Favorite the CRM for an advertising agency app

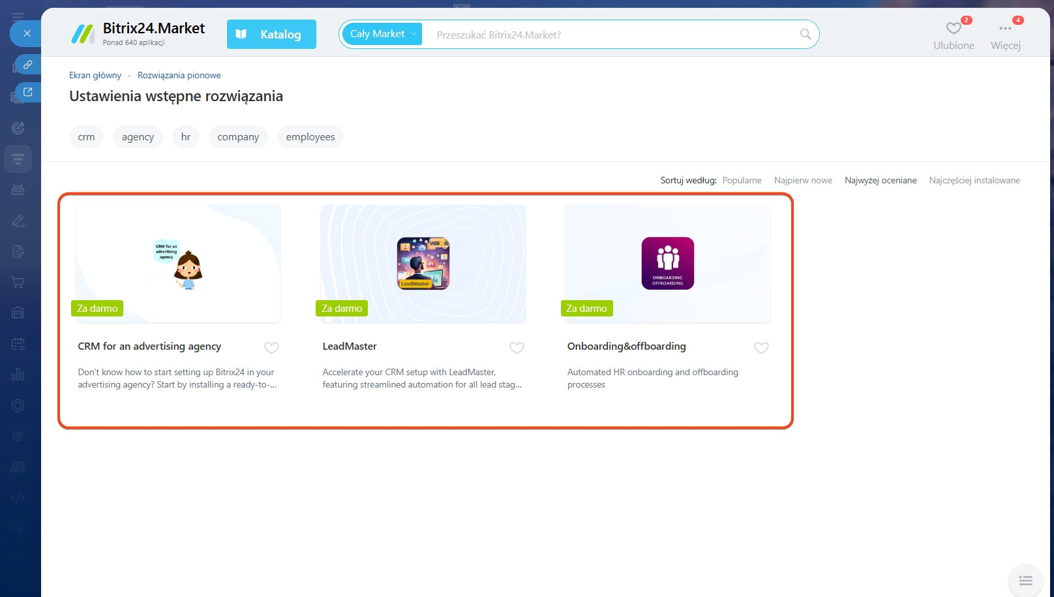click(x=272, y=348)
